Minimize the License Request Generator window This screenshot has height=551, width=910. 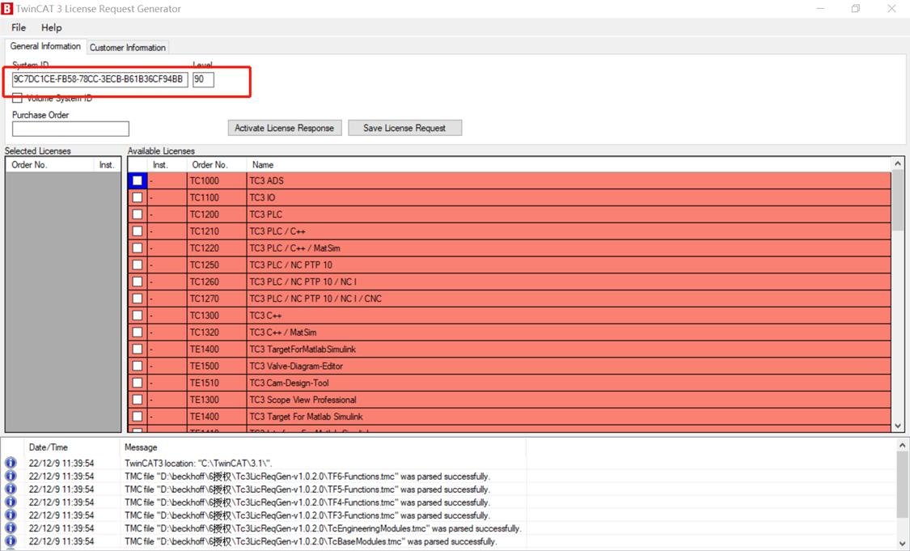(820, 9)
